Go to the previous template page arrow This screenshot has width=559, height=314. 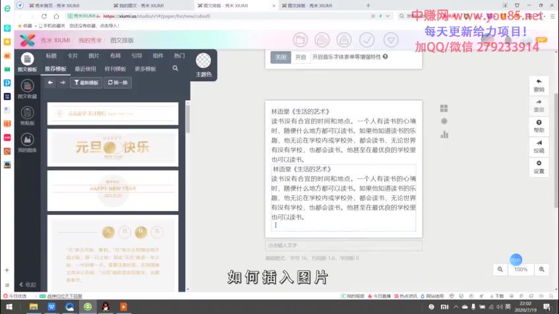pyautogui.click(x=50, y=82)
